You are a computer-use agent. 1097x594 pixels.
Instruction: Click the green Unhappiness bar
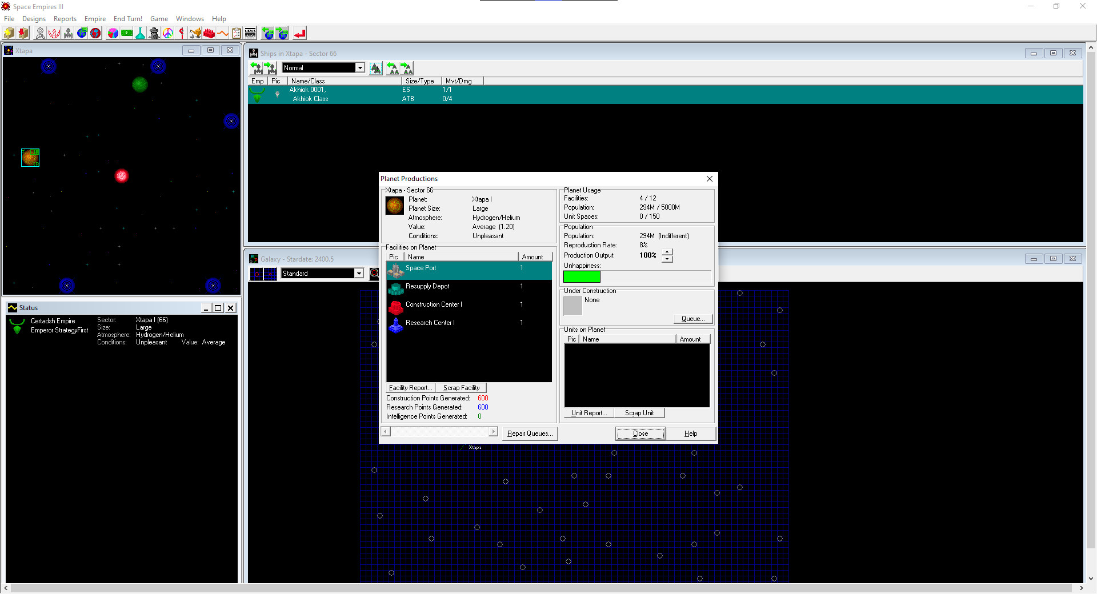click(581, 276)
